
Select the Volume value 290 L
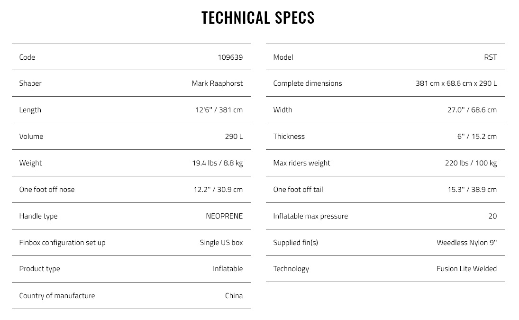click(x=234, y=137)
